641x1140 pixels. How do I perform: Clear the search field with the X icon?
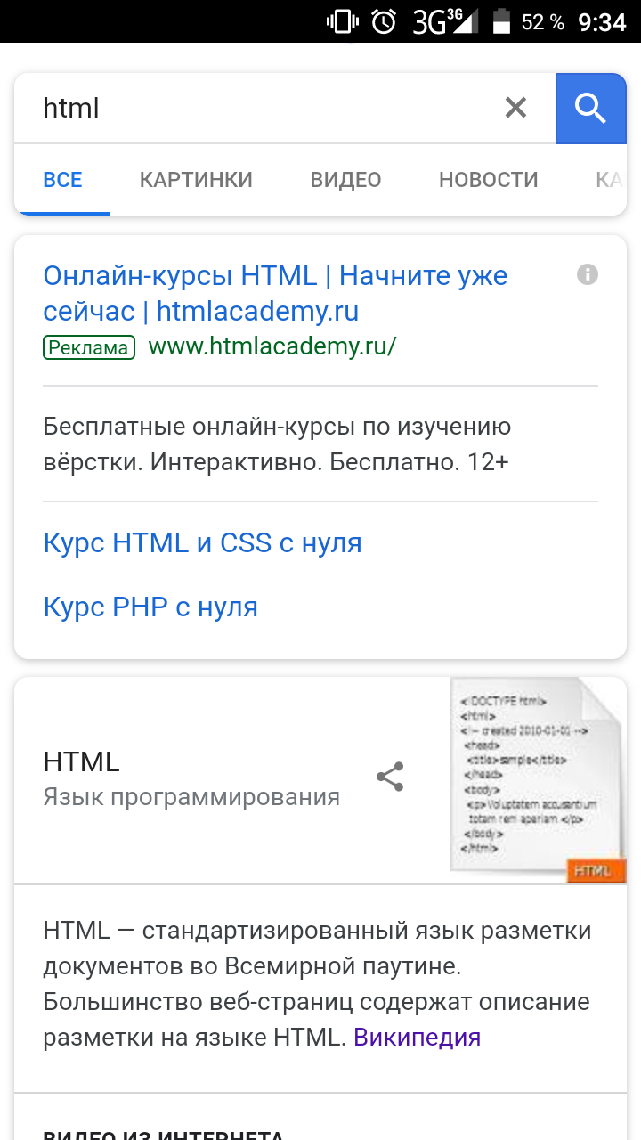coord(515,107)
